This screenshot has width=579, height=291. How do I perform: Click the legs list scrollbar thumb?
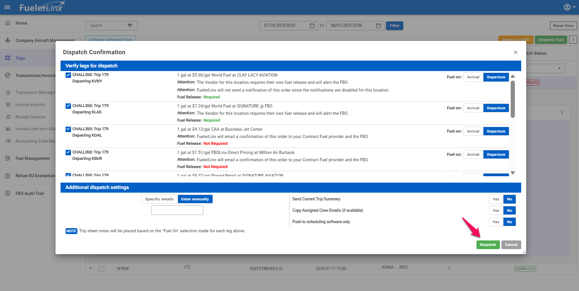coord(513,99)
